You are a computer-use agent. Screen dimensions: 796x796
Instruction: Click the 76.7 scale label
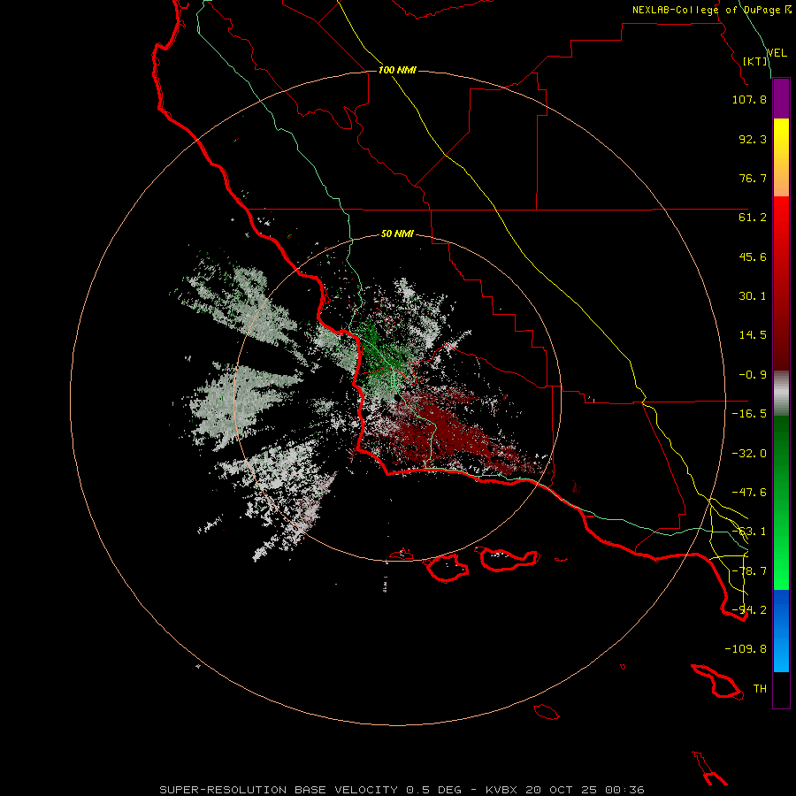click(753, 178)
